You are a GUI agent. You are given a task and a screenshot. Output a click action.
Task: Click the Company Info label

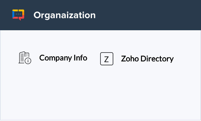[63, 58]
